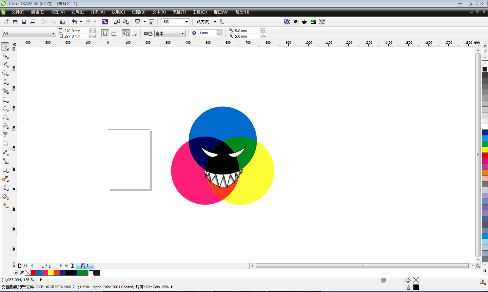Open the 效果(C) menu
The height and width of the screenshot is (292, 488).
(118, 12)
